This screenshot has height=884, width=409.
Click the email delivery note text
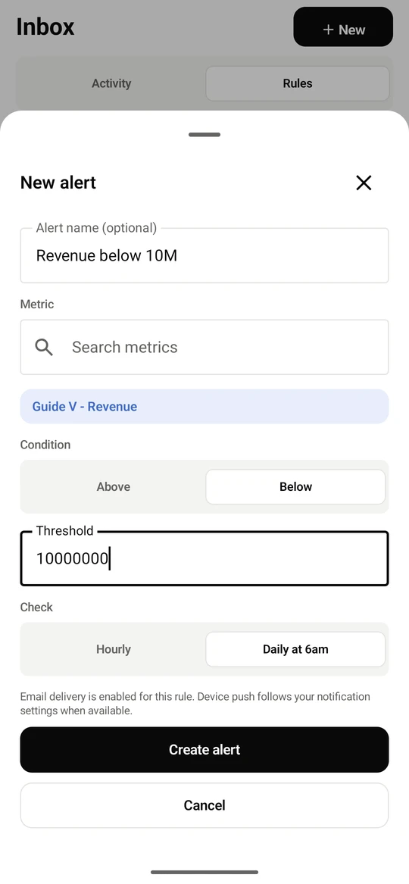point(195,704)
